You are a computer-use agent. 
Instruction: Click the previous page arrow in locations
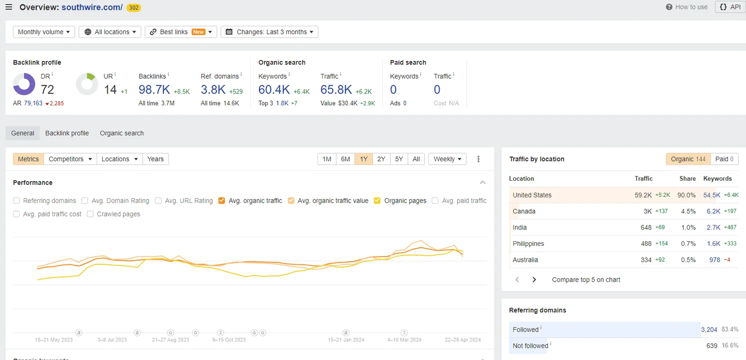pos(517,280)
